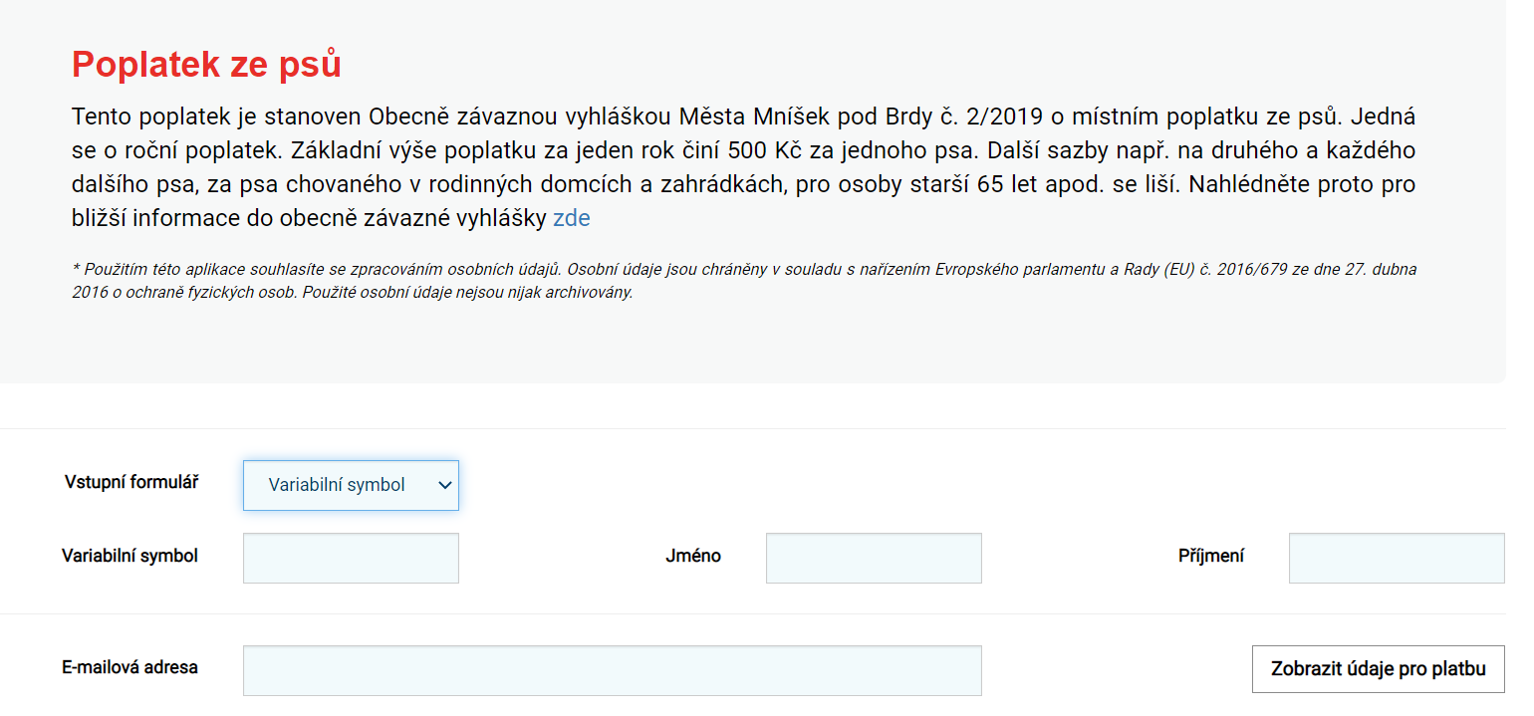This screenshot has width=1534, height=716.
Task: Click the Variabilní symbol label beside the input field
Action: point(130,556)
